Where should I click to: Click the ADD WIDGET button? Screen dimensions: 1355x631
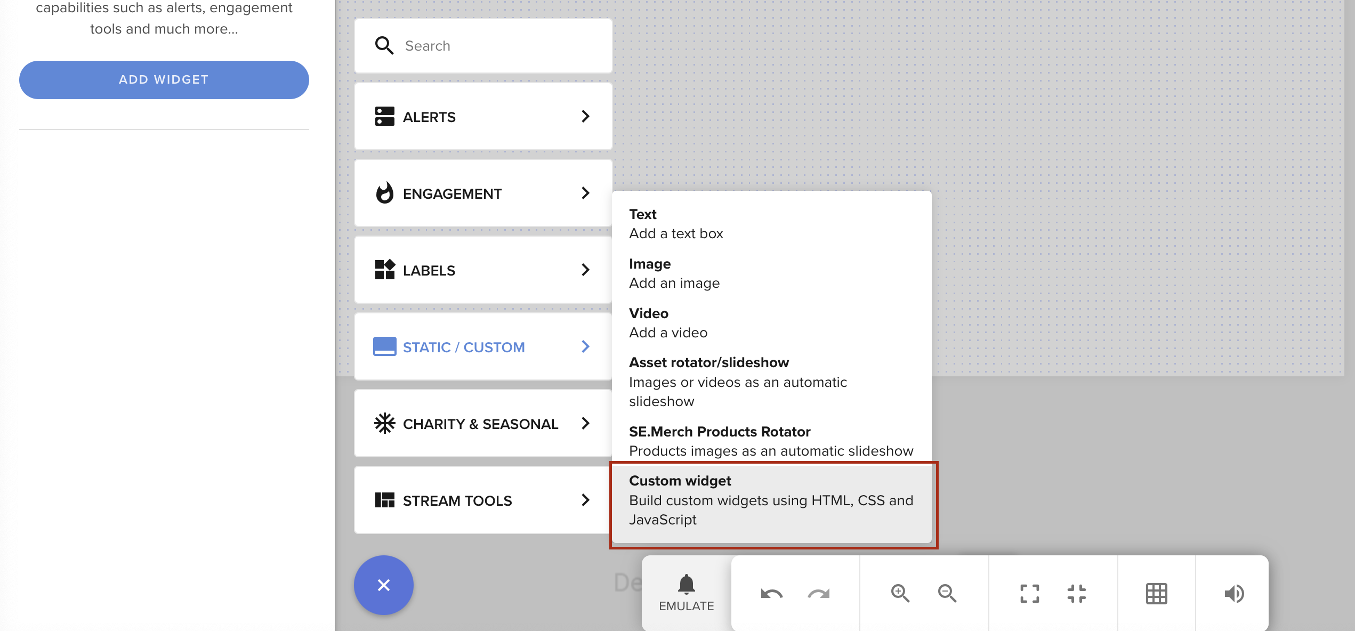(x=164, y=79)
